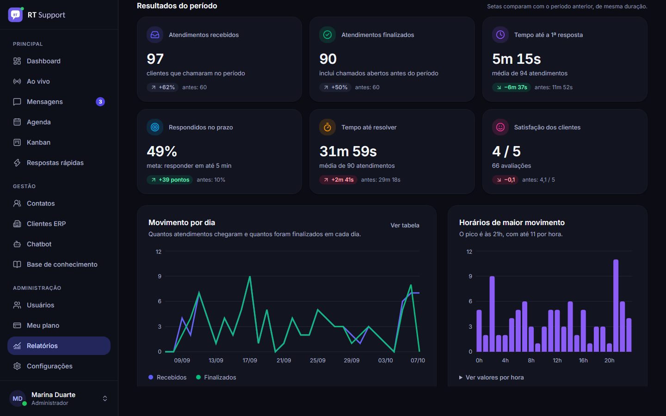Click the Agenda calendar icon
This screenshot has width=666, height=416.
point(17,122)
